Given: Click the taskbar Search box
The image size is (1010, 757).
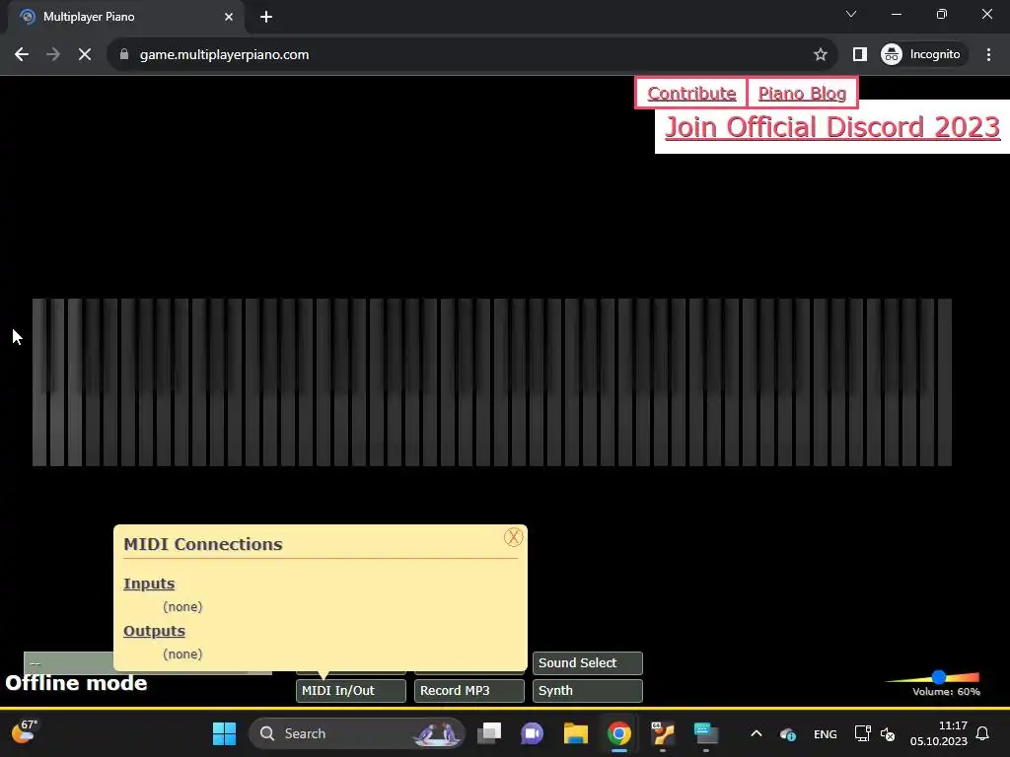Looking at the screenshot, I should (356, 733).
